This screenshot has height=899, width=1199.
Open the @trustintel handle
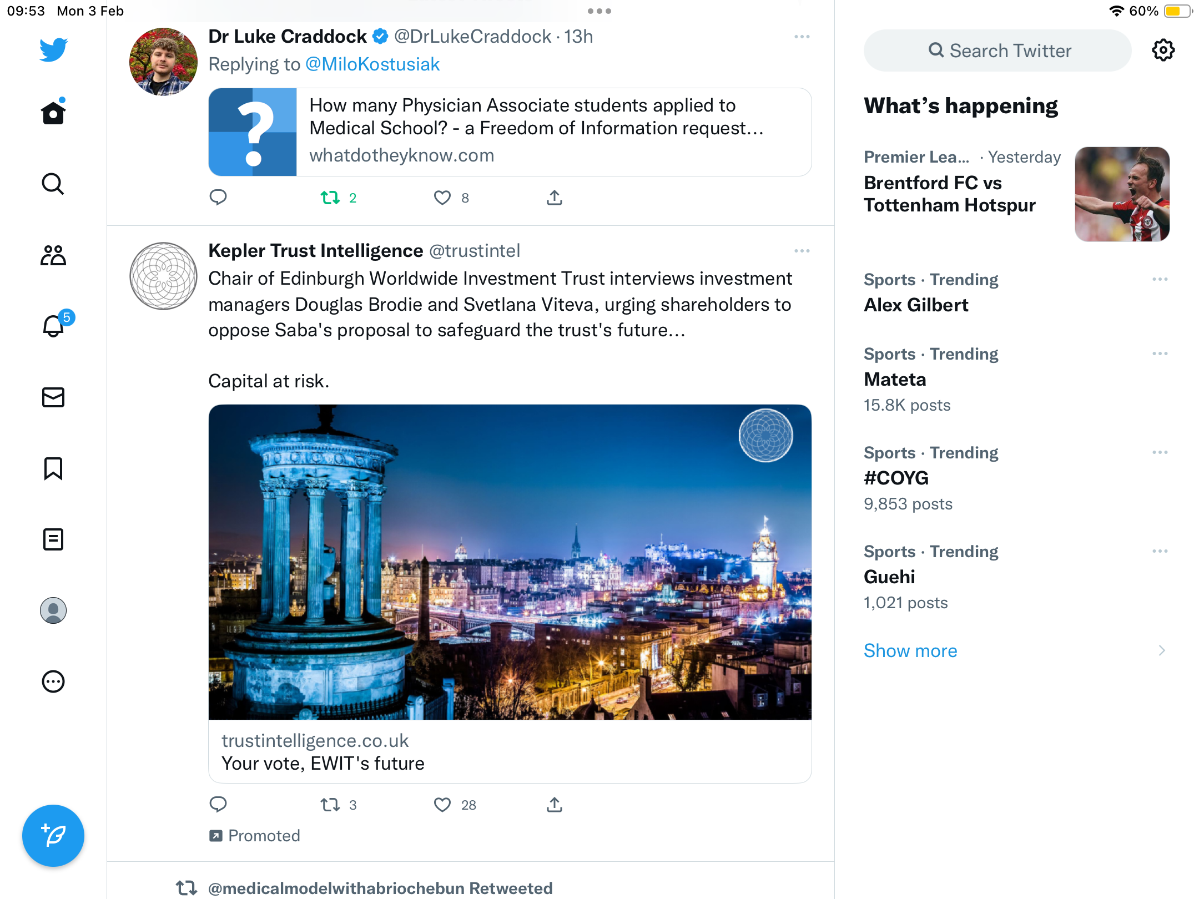(475, 251)
